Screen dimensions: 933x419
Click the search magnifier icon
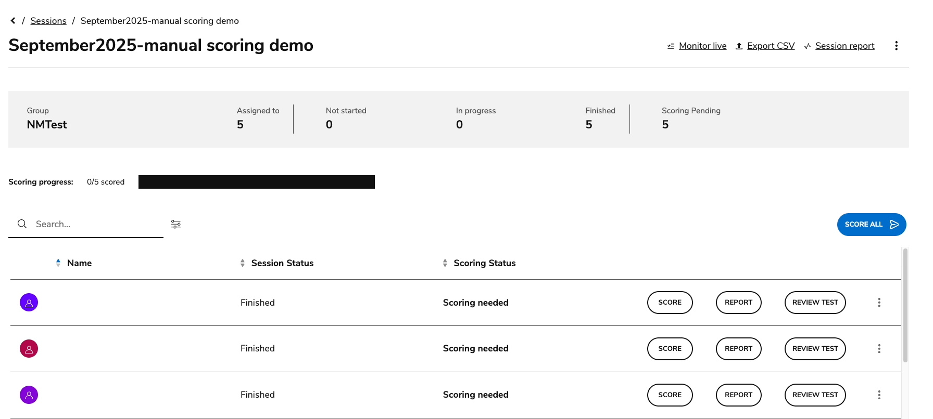[x=22, y=224]
